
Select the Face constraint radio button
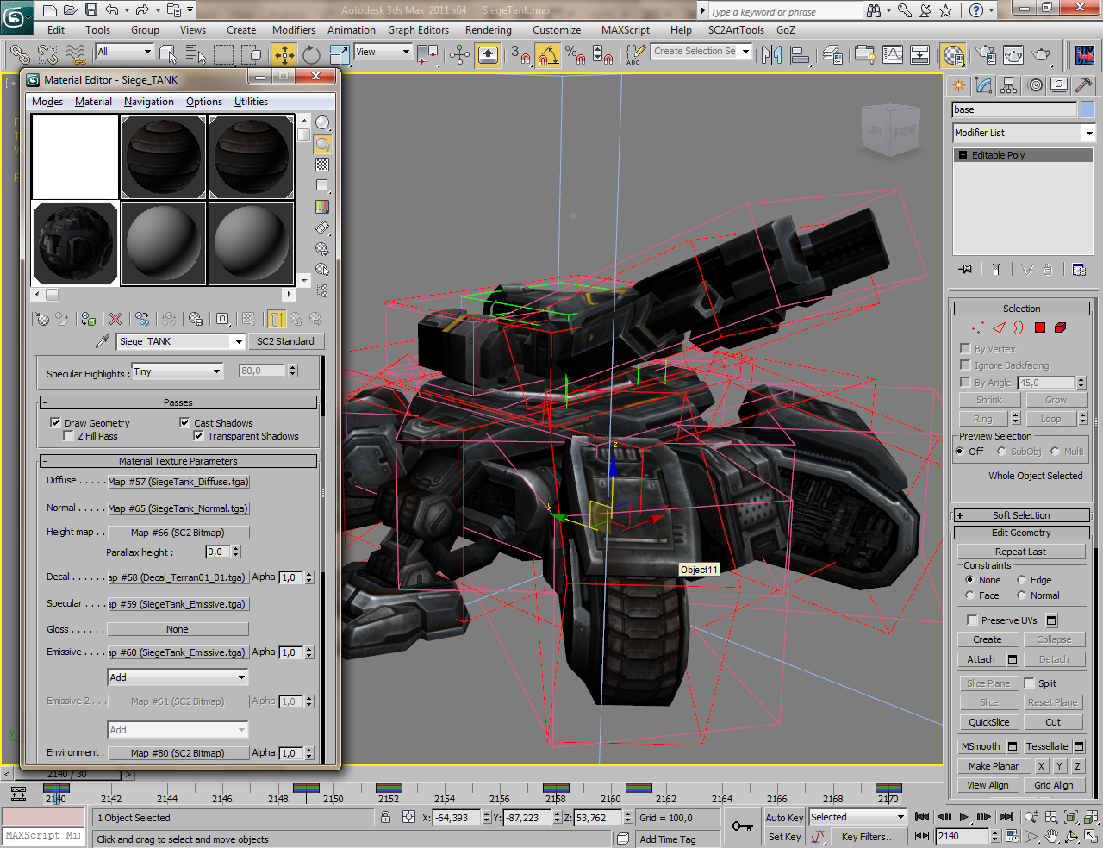(970, 595)
